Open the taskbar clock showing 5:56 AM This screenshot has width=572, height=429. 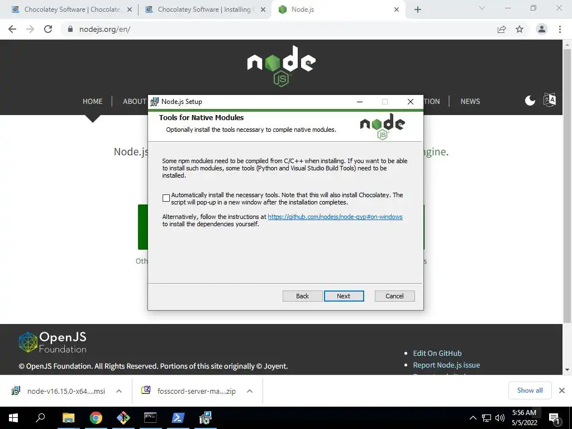coord(524,418)
